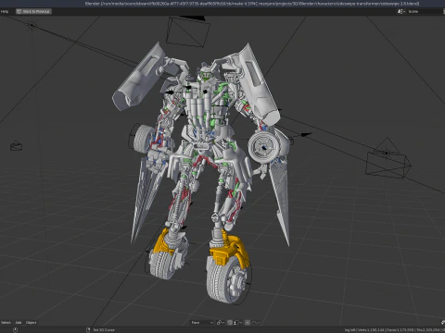Open the pivot point dropdown
This screenshot has width=445, height=333.
pyautogui.click(x=221, y=323)
